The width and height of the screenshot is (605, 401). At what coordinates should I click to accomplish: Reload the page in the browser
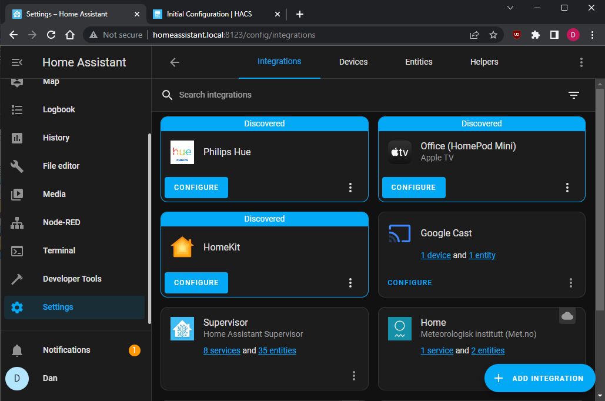pyautogui.click(x=51, y=35)
